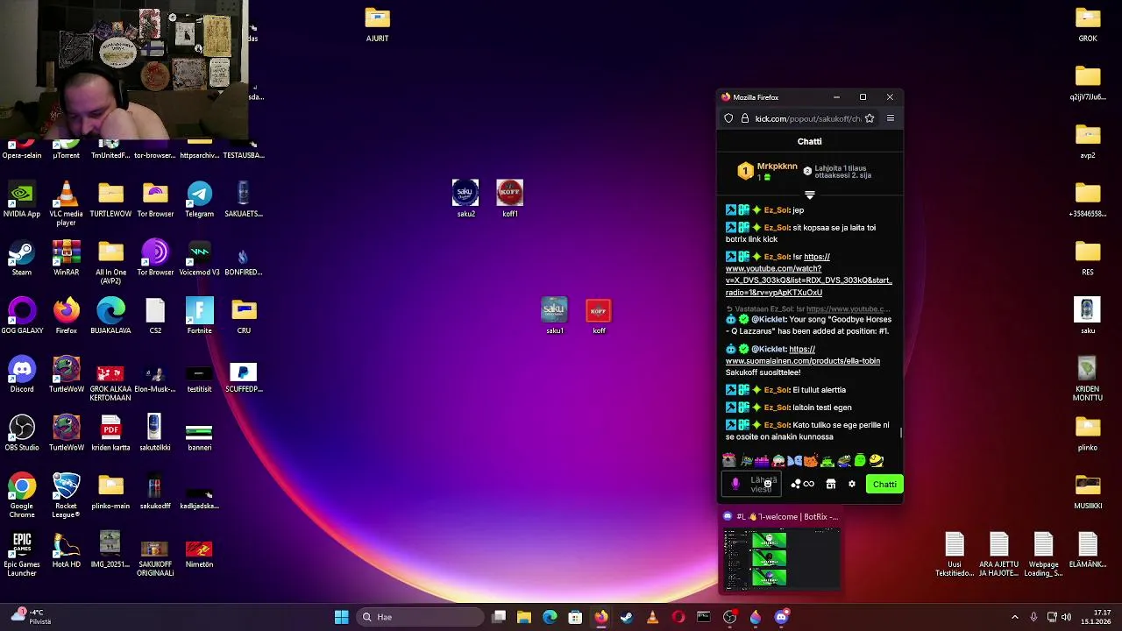Viewport: 1122px width, 631px height.
Task: Open Opera browser from the taskbar
Action: pyautogui.click(x=678, y=617)
